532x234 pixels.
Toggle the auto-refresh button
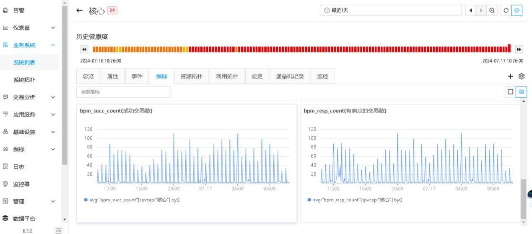click(x=516, y=11)
